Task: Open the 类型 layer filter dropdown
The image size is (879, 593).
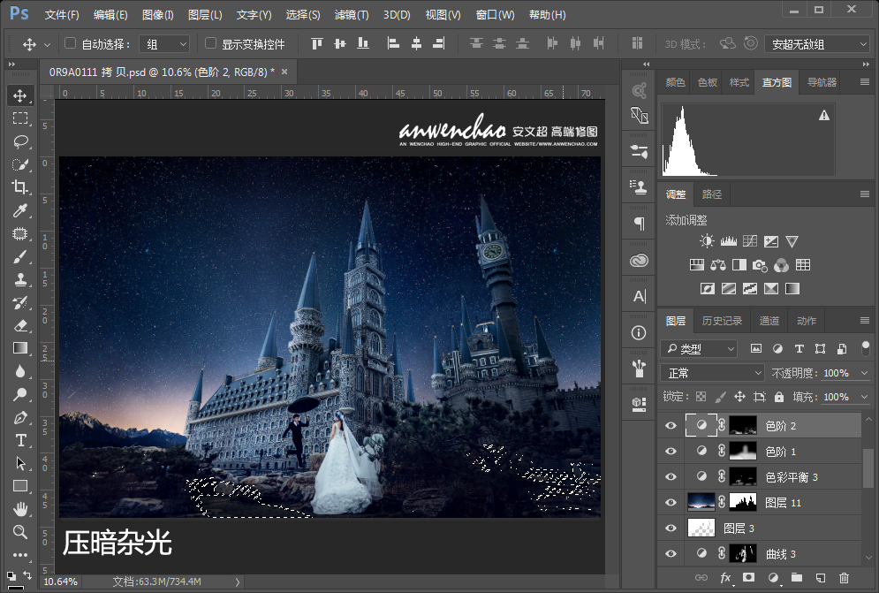Action: pyautogui.click(x=699, y=349)
